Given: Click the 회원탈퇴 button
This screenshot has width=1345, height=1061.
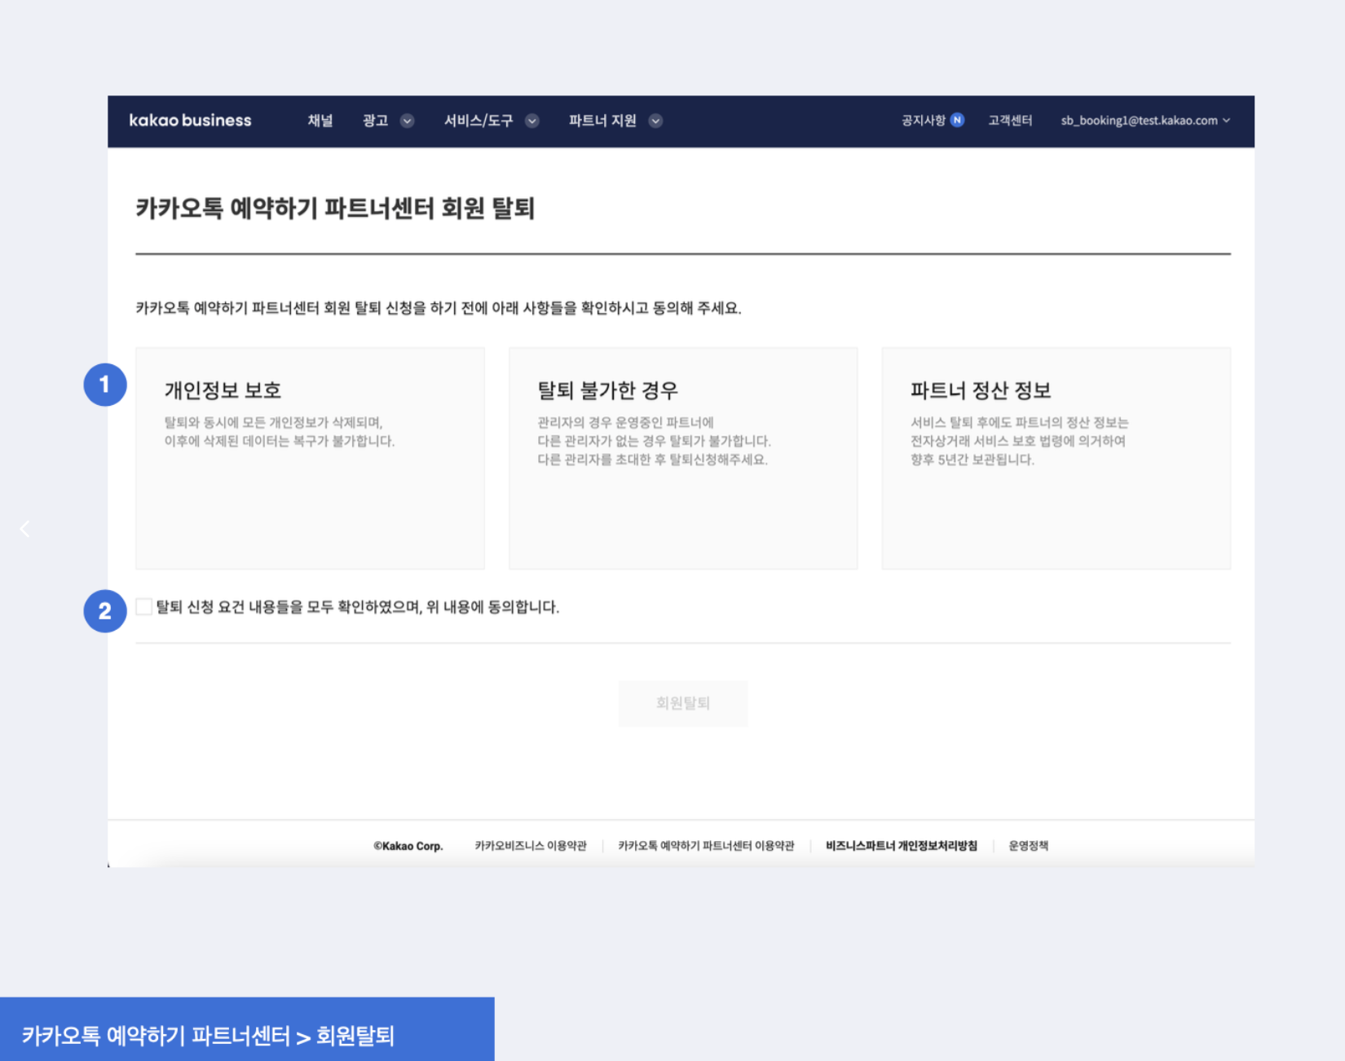Looking at the screenshot, I should click(682, 703).
